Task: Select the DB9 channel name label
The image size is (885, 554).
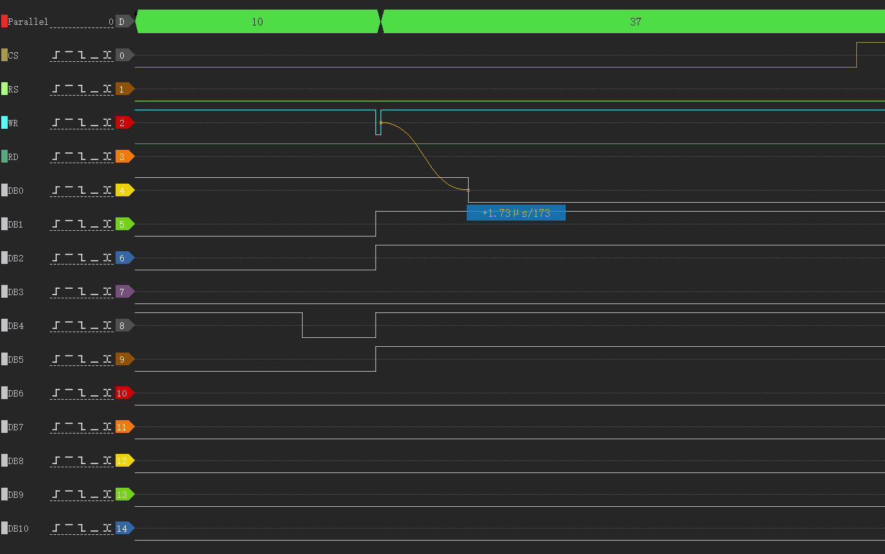Action: click(16, 495)
